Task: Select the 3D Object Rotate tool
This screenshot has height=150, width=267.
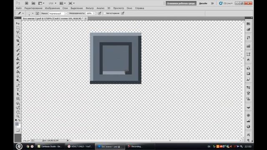Action: (x=18, y=103)
